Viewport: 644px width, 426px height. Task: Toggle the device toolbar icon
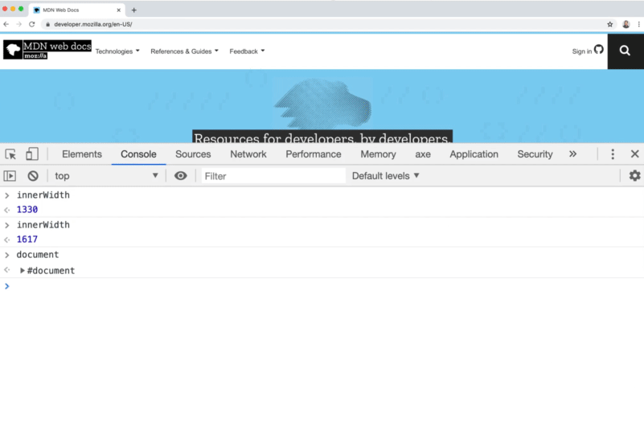click(32, 154)
